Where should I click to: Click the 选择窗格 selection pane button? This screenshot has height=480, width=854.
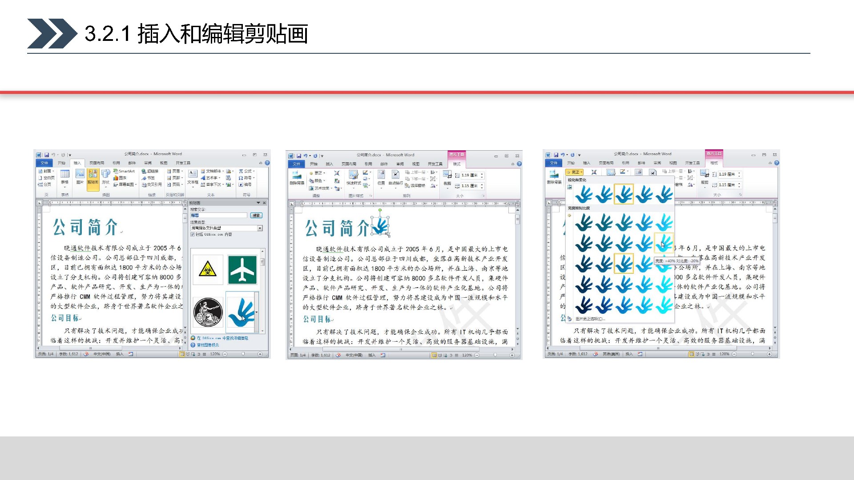415,186
